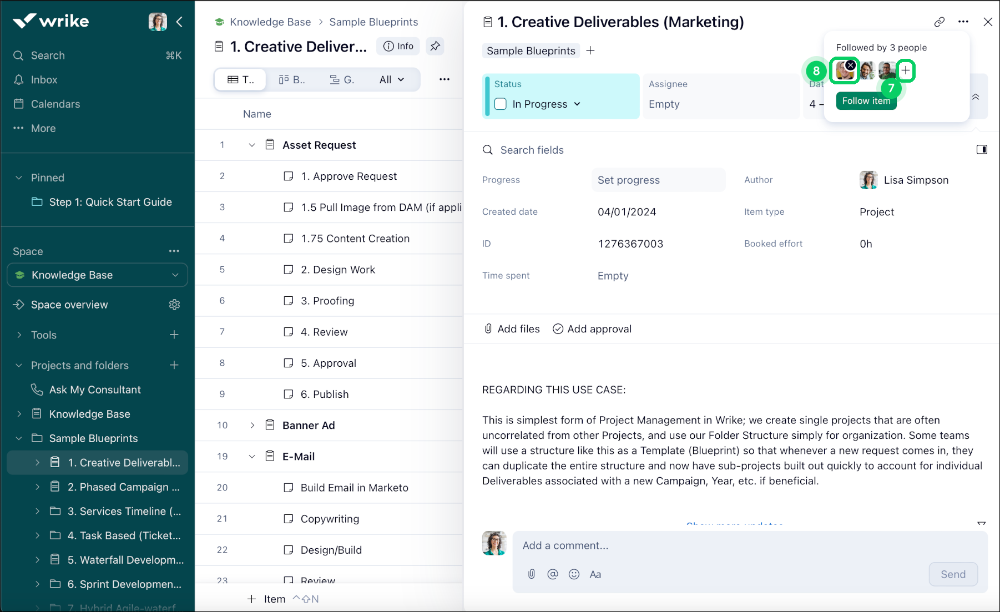
Task: Pin the Creative Deliverables item
Action: click(435, 46)
